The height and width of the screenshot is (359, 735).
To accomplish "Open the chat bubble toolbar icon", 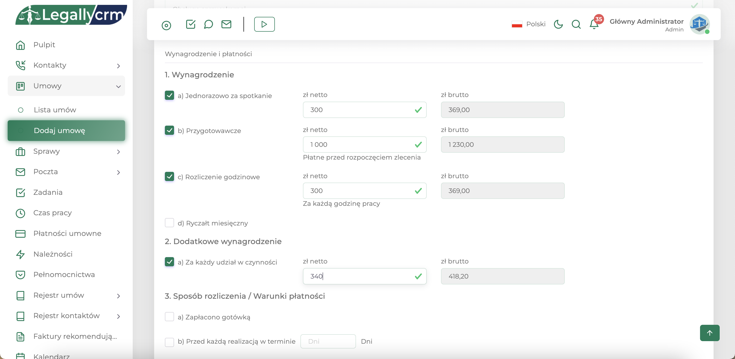I will point(208,24).
